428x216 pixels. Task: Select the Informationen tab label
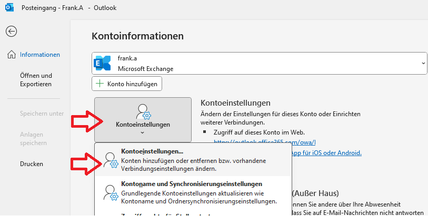tap(40, 55)
